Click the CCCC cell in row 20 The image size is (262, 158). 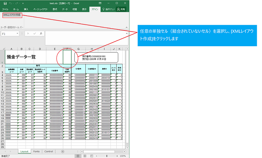11,121
